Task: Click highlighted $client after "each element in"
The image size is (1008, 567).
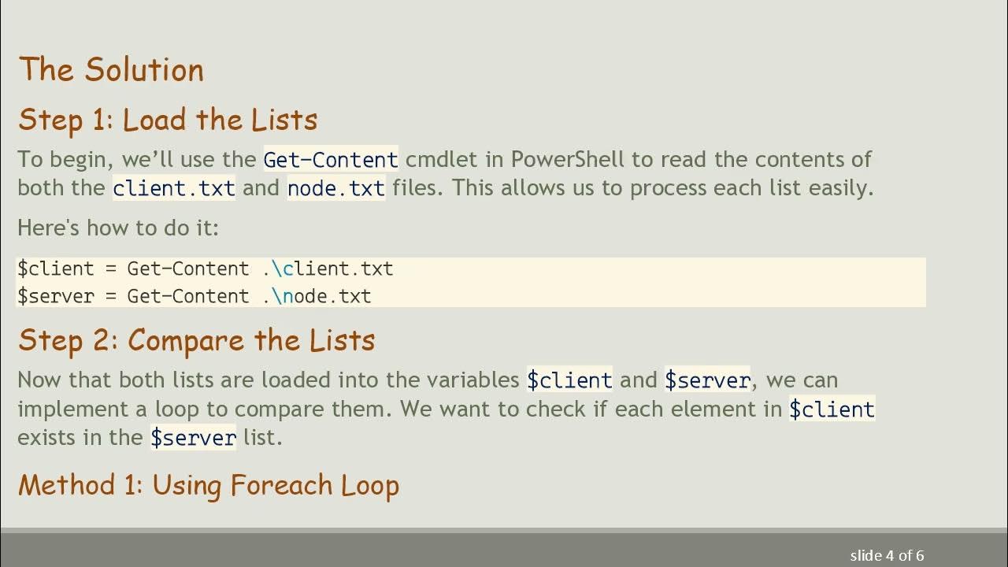Action: point(832,409)
